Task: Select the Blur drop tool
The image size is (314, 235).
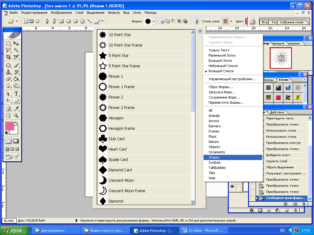Action: tap(8, 86)
